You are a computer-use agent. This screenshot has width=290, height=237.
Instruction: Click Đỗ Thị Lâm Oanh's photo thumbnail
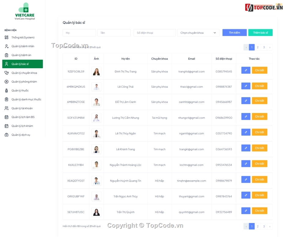click(96, 102)
